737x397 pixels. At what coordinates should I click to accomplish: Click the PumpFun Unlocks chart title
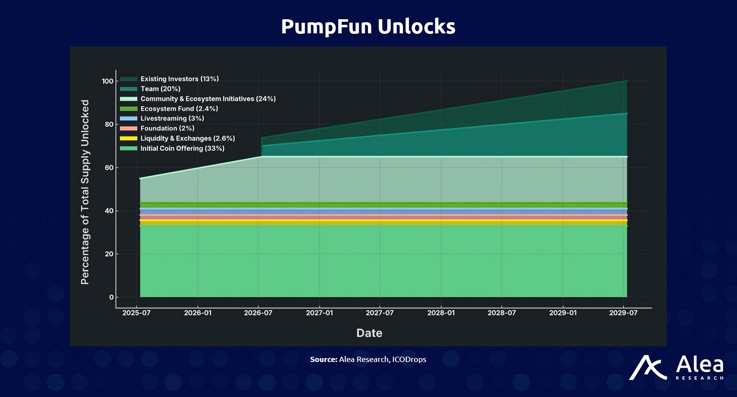368,27
